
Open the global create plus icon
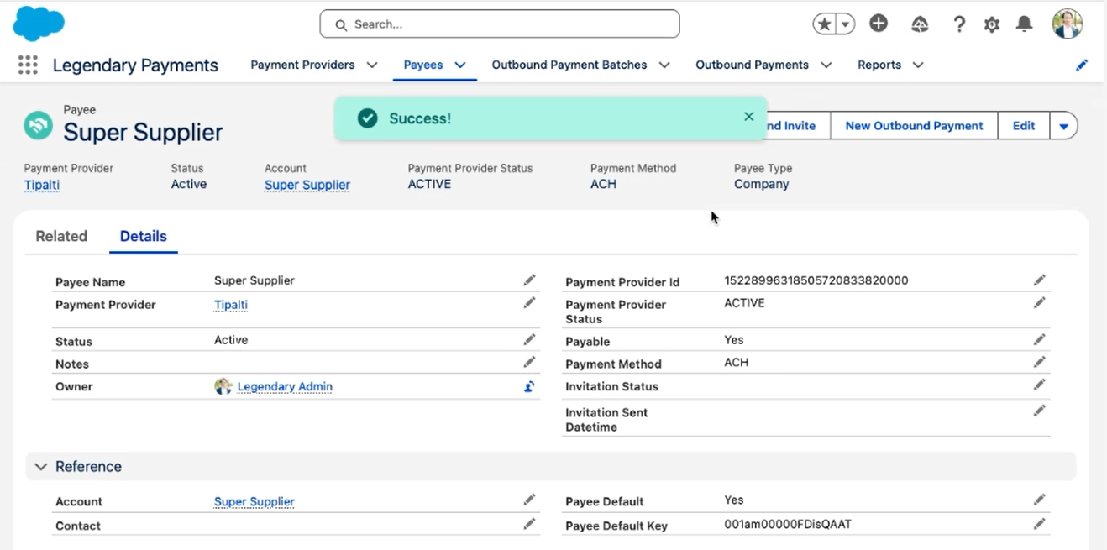click(879, 24)
